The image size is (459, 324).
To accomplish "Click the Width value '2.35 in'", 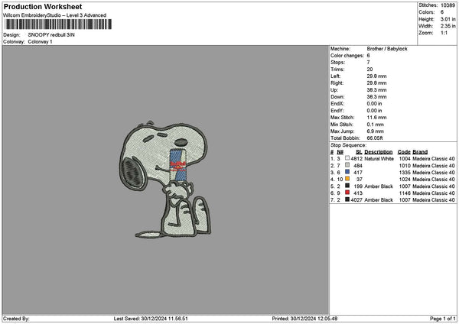I will pos(448,26).
